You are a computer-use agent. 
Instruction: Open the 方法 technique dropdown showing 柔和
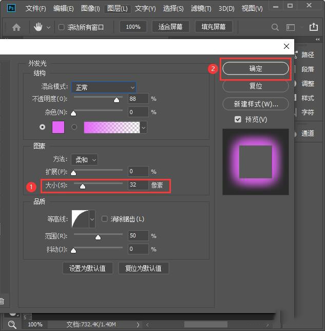tap(84, 159)
